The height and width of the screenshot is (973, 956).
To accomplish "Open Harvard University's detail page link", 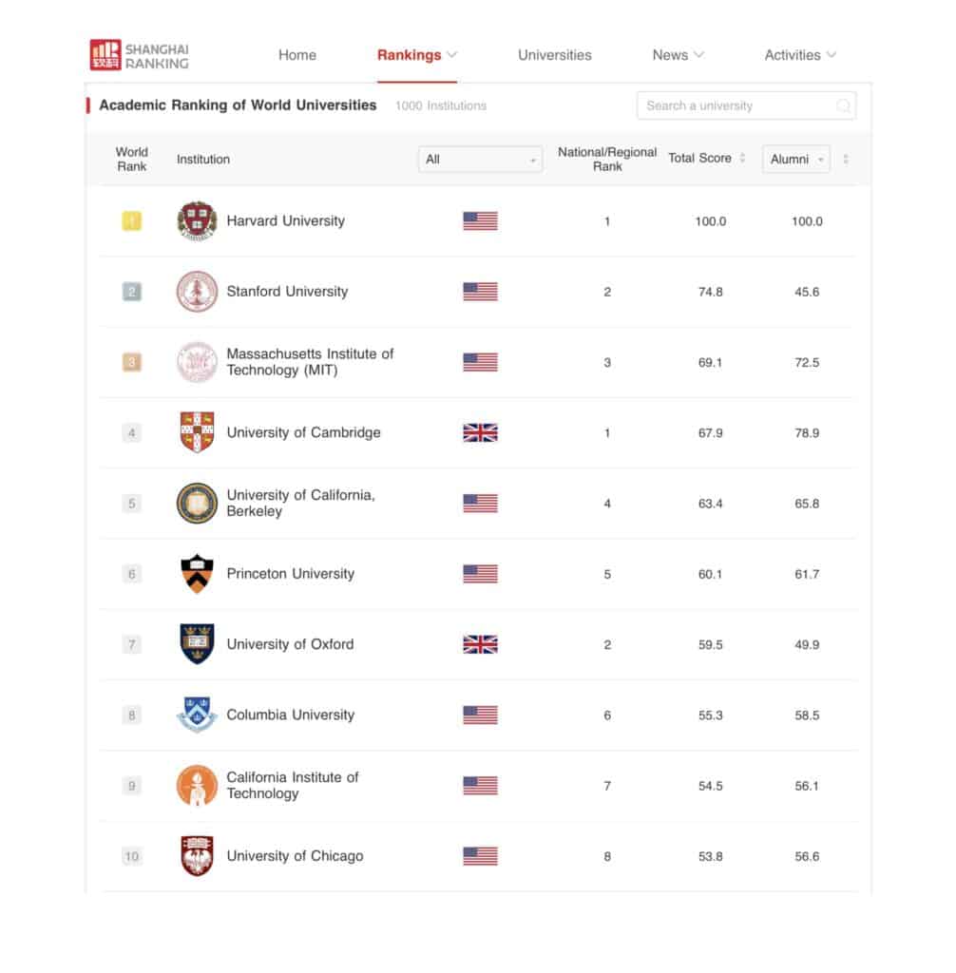I will [x=285, y=220].
